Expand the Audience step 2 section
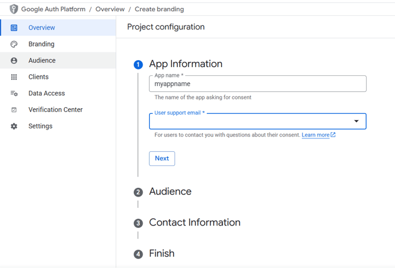The height and width of the screenshot is (272, 395). pos(170,191)
